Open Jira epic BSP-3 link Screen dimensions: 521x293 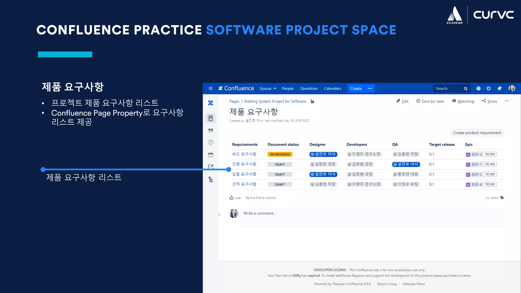tap(476, 154)
